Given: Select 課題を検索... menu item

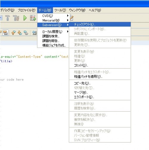Looking at the screenshot, I should (53, 36).
